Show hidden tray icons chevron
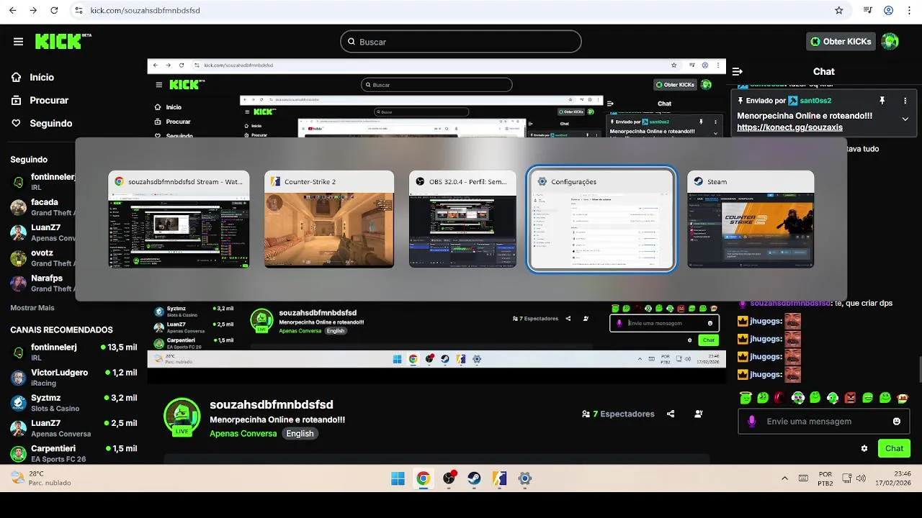 point(784,478)
